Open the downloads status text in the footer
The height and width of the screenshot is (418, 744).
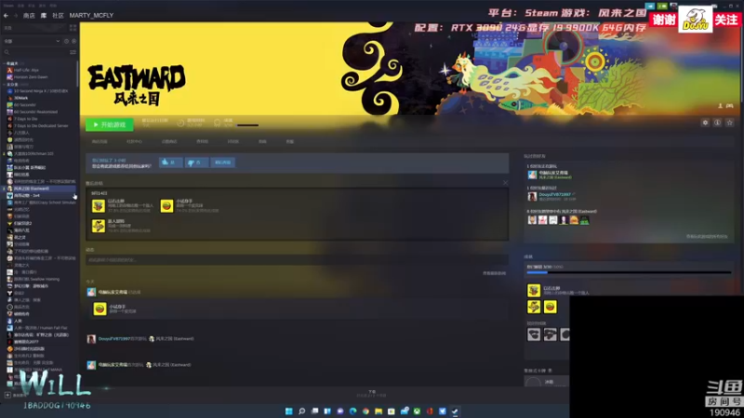371,393
